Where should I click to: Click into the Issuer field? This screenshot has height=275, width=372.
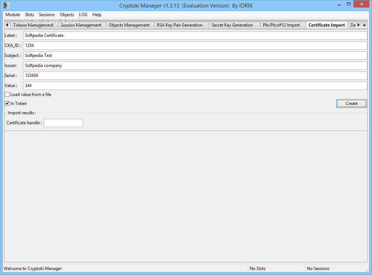coord(195,66)
